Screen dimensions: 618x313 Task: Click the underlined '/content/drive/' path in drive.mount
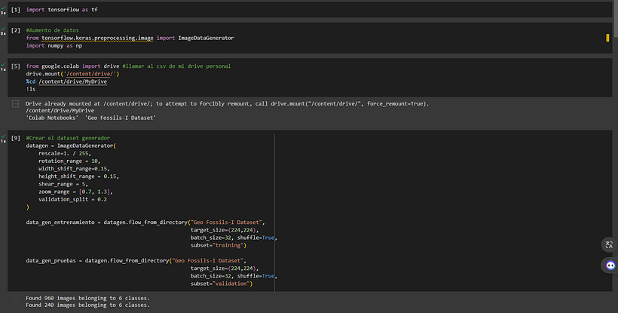tap(91, 74)
